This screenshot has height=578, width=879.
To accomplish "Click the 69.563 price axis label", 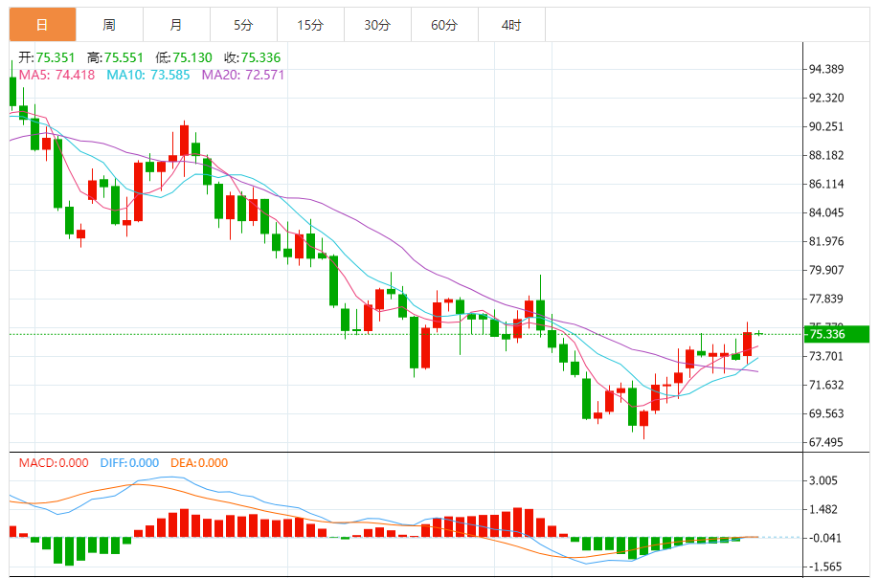I will click(x=826, y=414).
